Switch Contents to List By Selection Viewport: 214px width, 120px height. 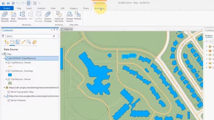18,42
